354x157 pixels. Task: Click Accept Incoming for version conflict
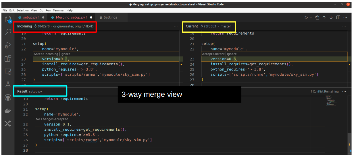point(46,54)
